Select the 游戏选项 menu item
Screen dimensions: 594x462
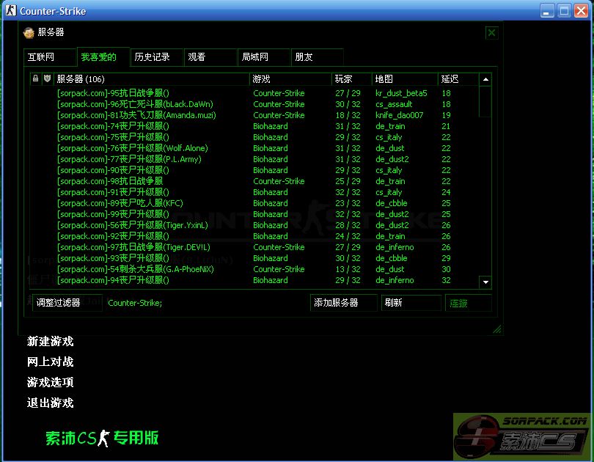click(x=51, y=382)
